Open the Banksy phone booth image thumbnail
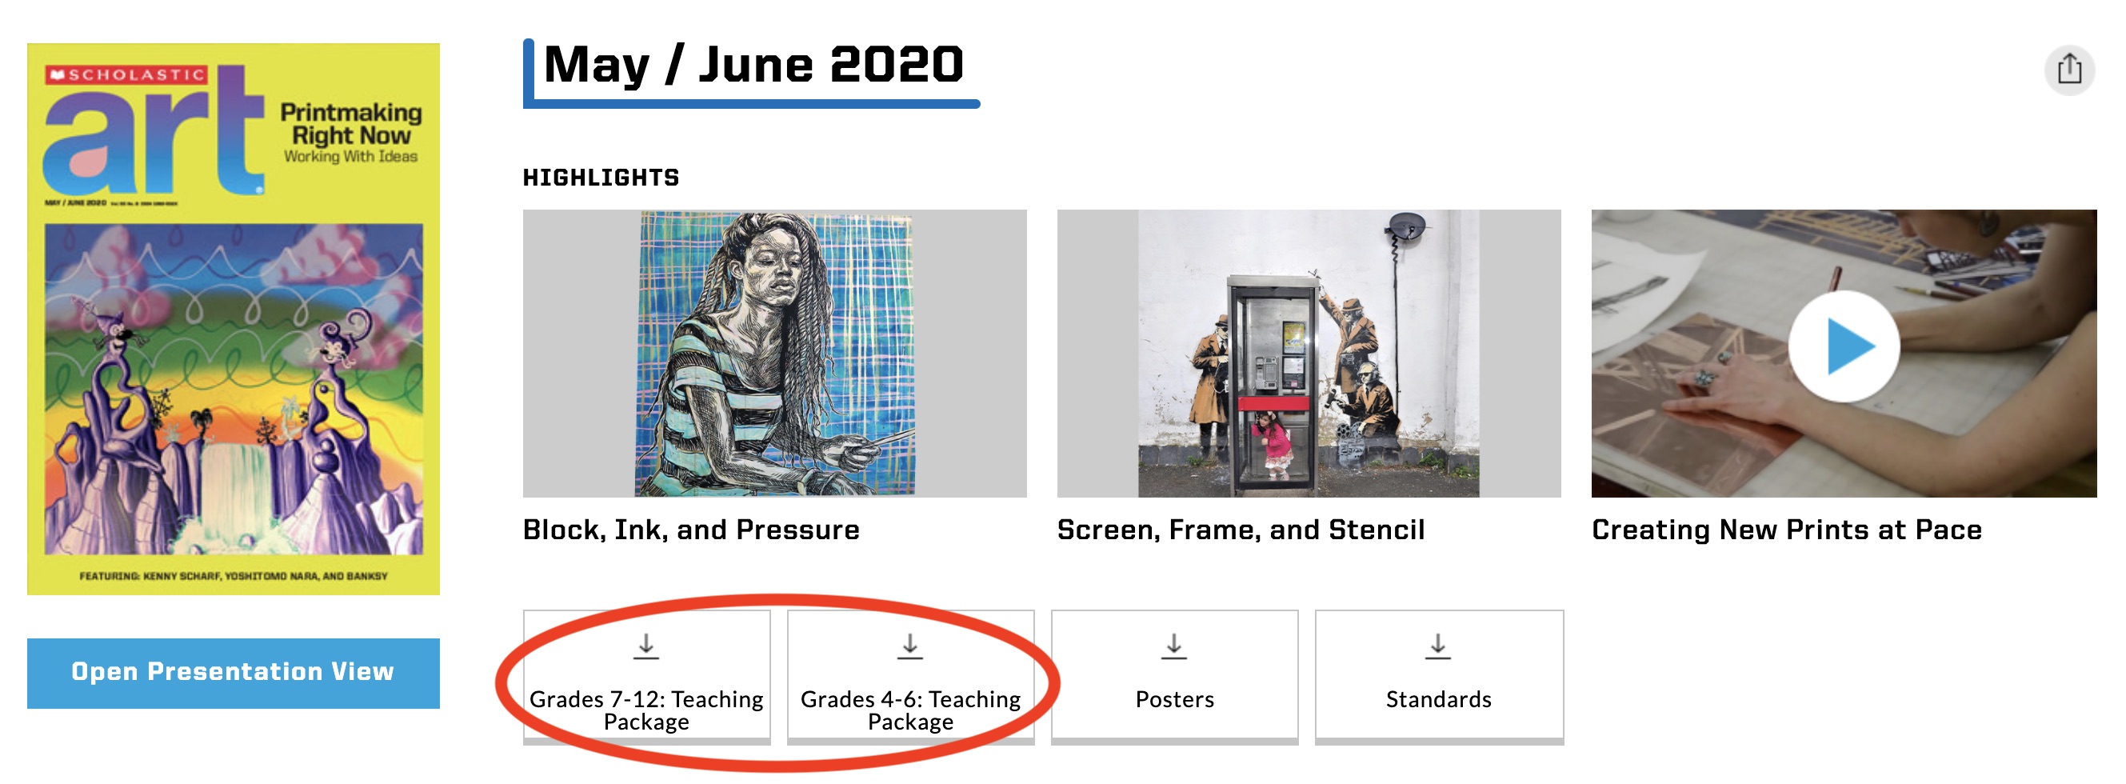Image resolution: width=2126 pixels, height=784 pixels. (1308, 354)
